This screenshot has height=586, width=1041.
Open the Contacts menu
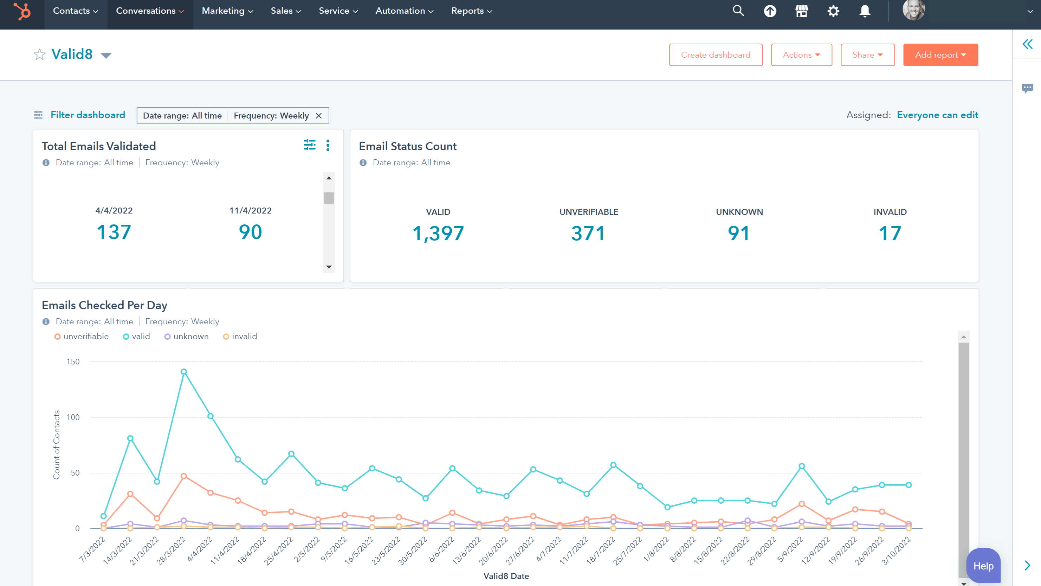[x=75, y=11]
